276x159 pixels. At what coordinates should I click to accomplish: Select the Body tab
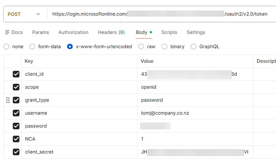click(144, 32)
